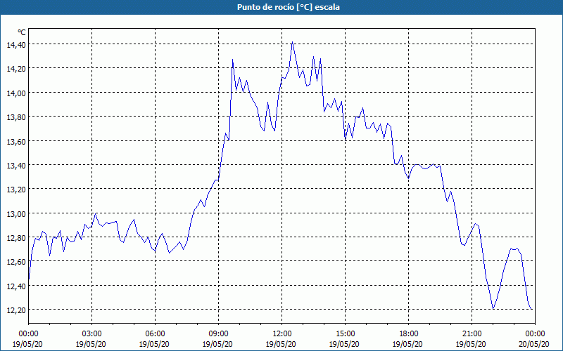Click the °C unit label on the axis
563x351 pixels.
point(22,32)
